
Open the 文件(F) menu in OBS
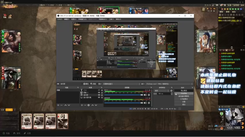click(60, 19)
